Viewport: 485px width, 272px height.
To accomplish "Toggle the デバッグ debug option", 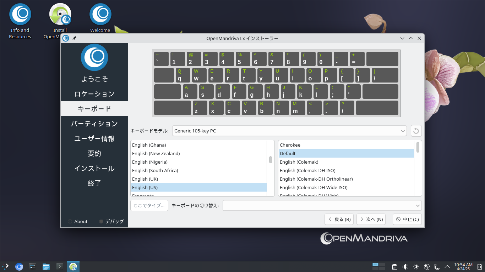I will tap(111, 221).
